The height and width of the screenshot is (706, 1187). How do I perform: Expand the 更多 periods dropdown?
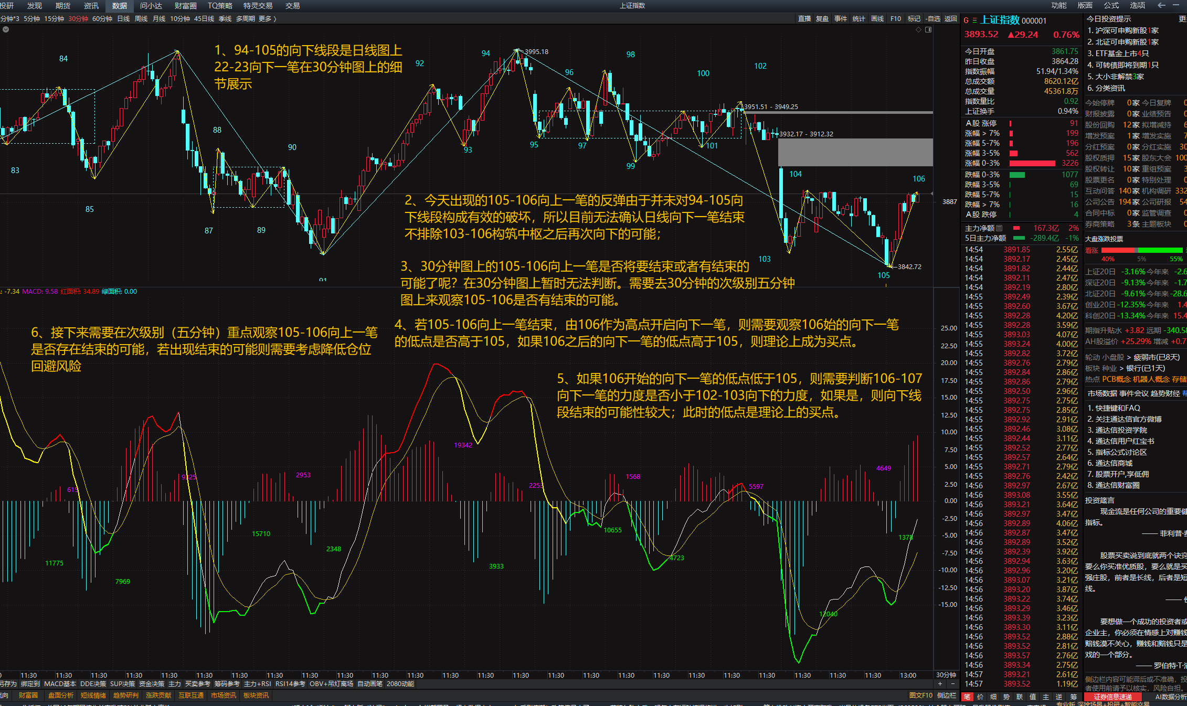(267, 19)
